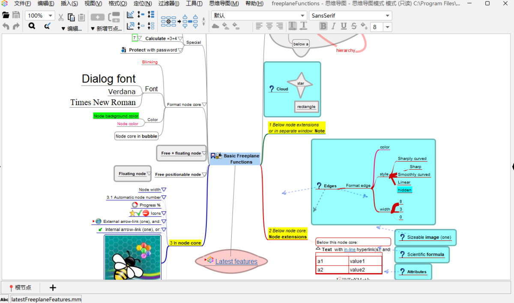Click the Latest features link node
The width and height of the screenshot is (514, 303).
click(236, 261)
